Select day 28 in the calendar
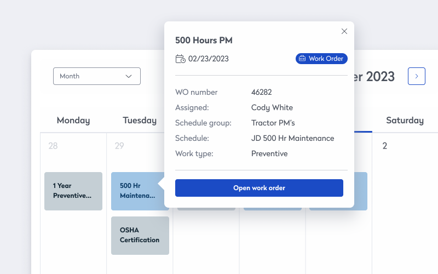Screen dimensions: 438x274 pyautogui.click(x=53, y=146)
